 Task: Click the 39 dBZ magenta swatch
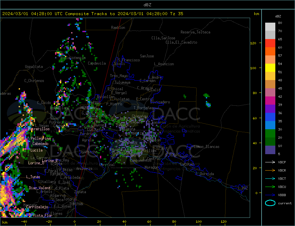click(270, 101)
